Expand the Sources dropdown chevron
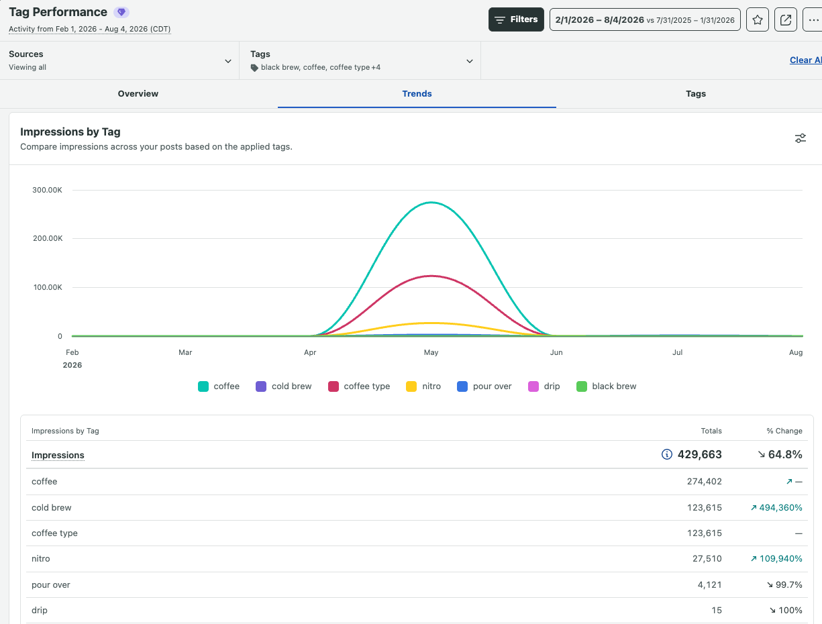822x624 pixels. (x=228, y=61)
